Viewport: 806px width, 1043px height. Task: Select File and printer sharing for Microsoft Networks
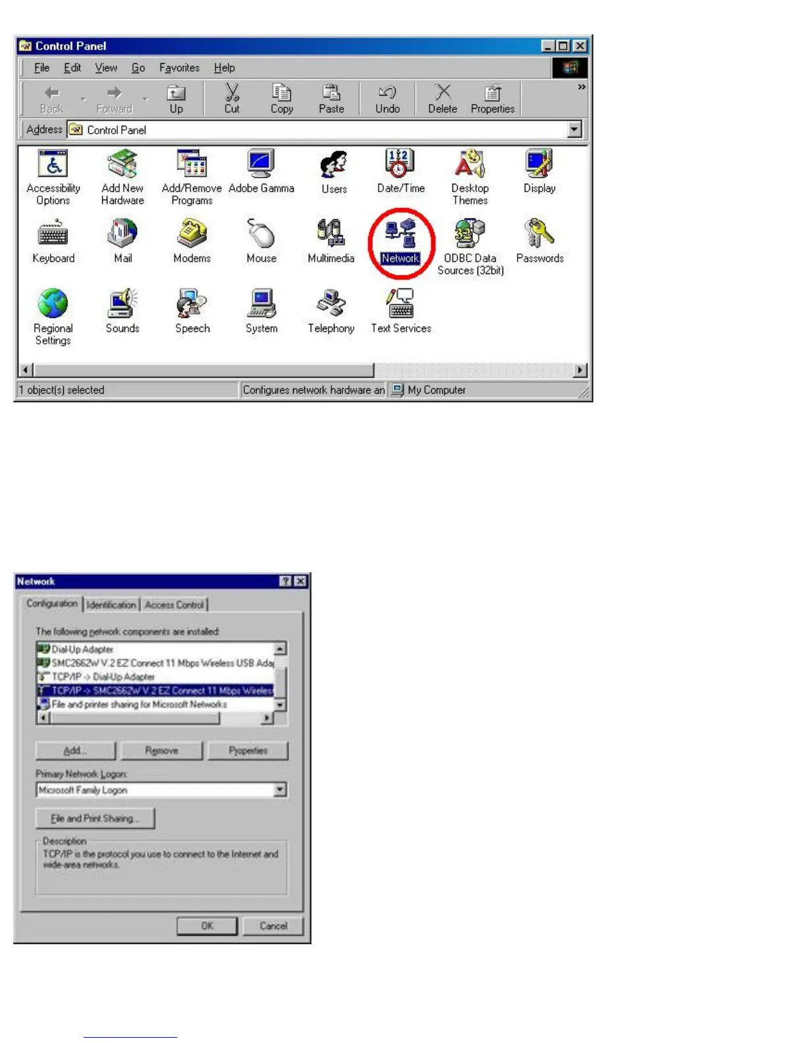click(155, 705)
